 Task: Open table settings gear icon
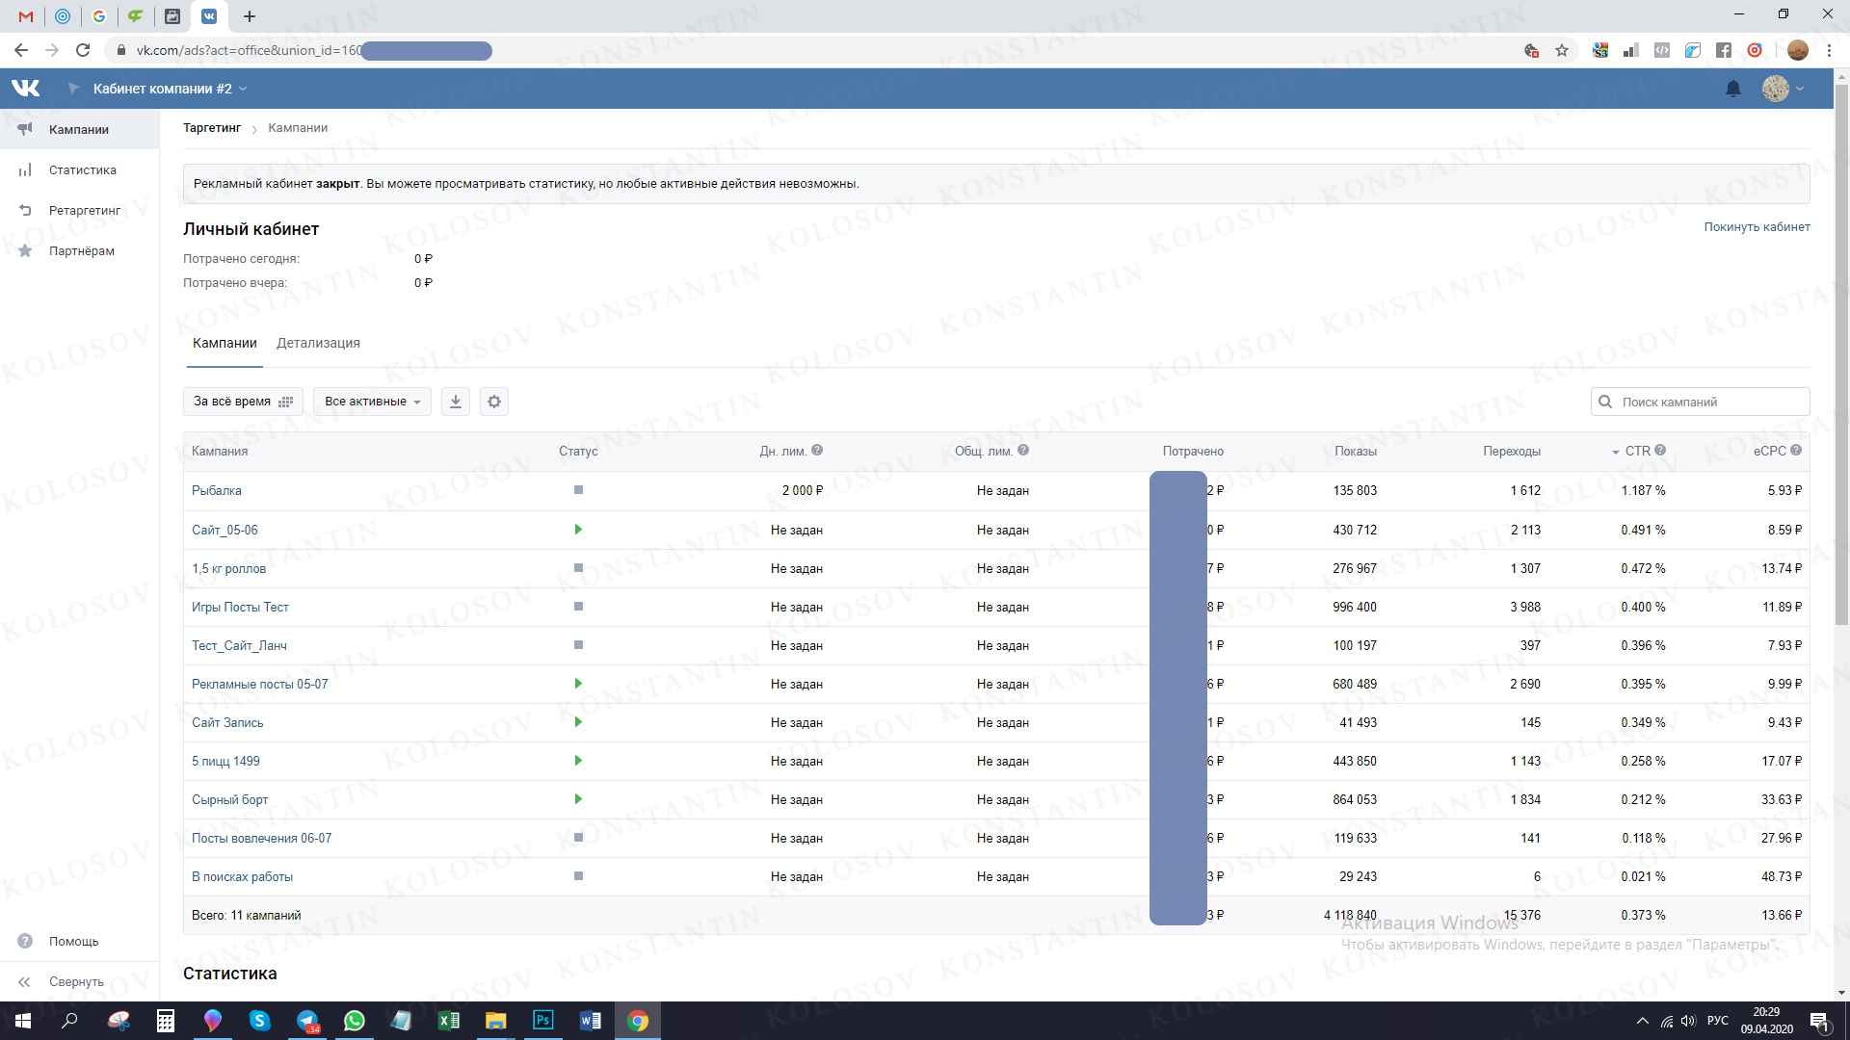494,402
